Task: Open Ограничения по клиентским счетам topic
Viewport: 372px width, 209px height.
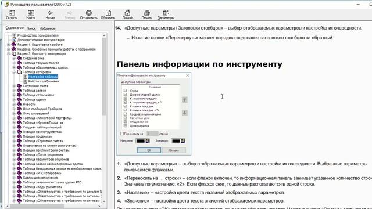Action: pos(49,146)
